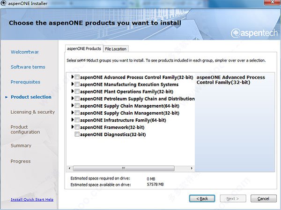Expand Petroleum Supply Chain and Distribution group
The height and width of the screenshot is (210, 281).
click(x=73, y=98)
